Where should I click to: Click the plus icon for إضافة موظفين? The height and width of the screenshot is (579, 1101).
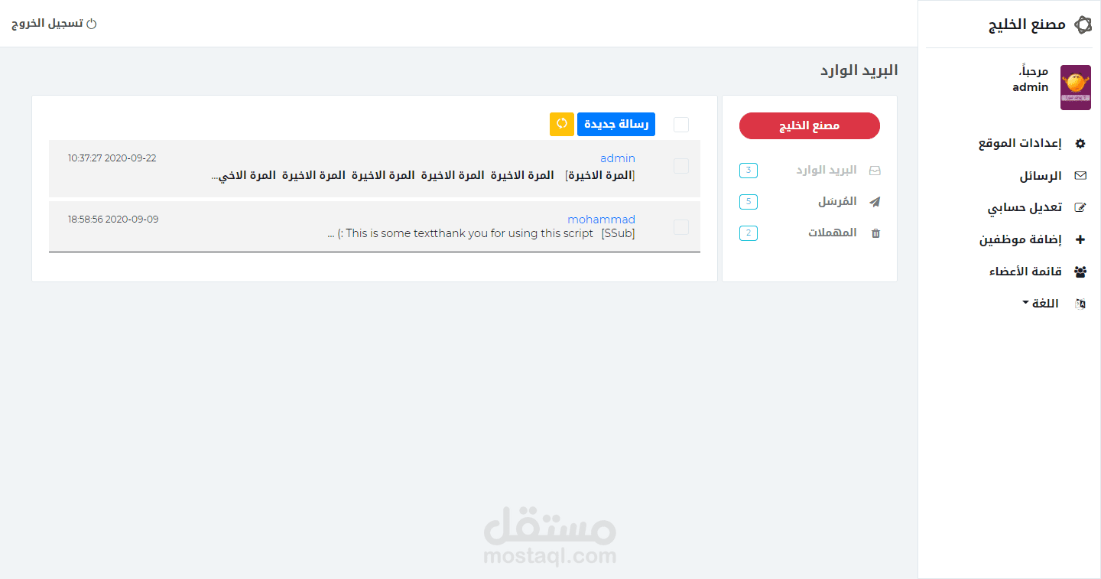point(1081,239)
